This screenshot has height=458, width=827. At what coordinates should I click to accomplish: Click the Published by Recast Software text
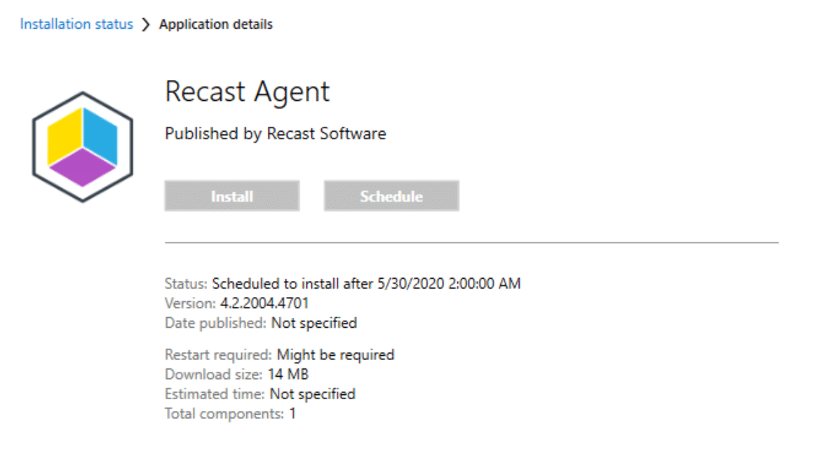275,133
